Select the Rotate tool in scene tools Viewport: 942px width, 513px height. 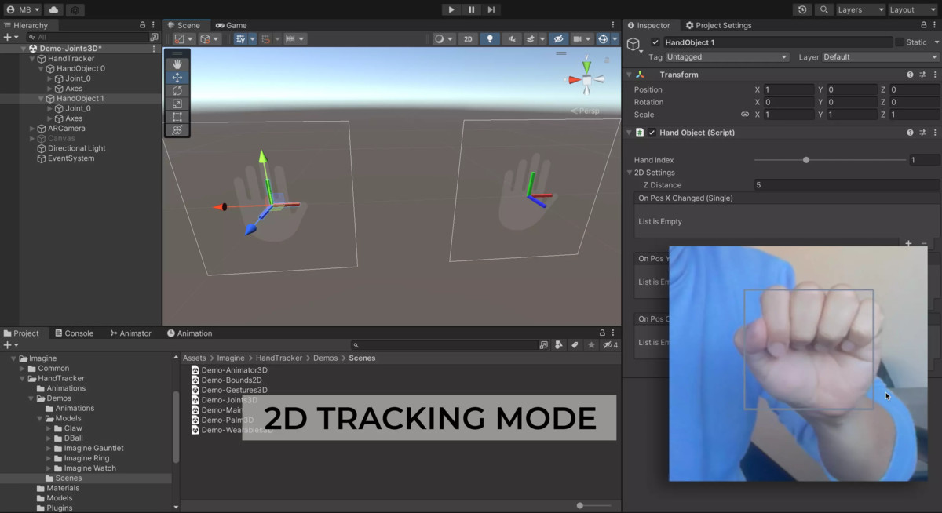tap(177, 91)
